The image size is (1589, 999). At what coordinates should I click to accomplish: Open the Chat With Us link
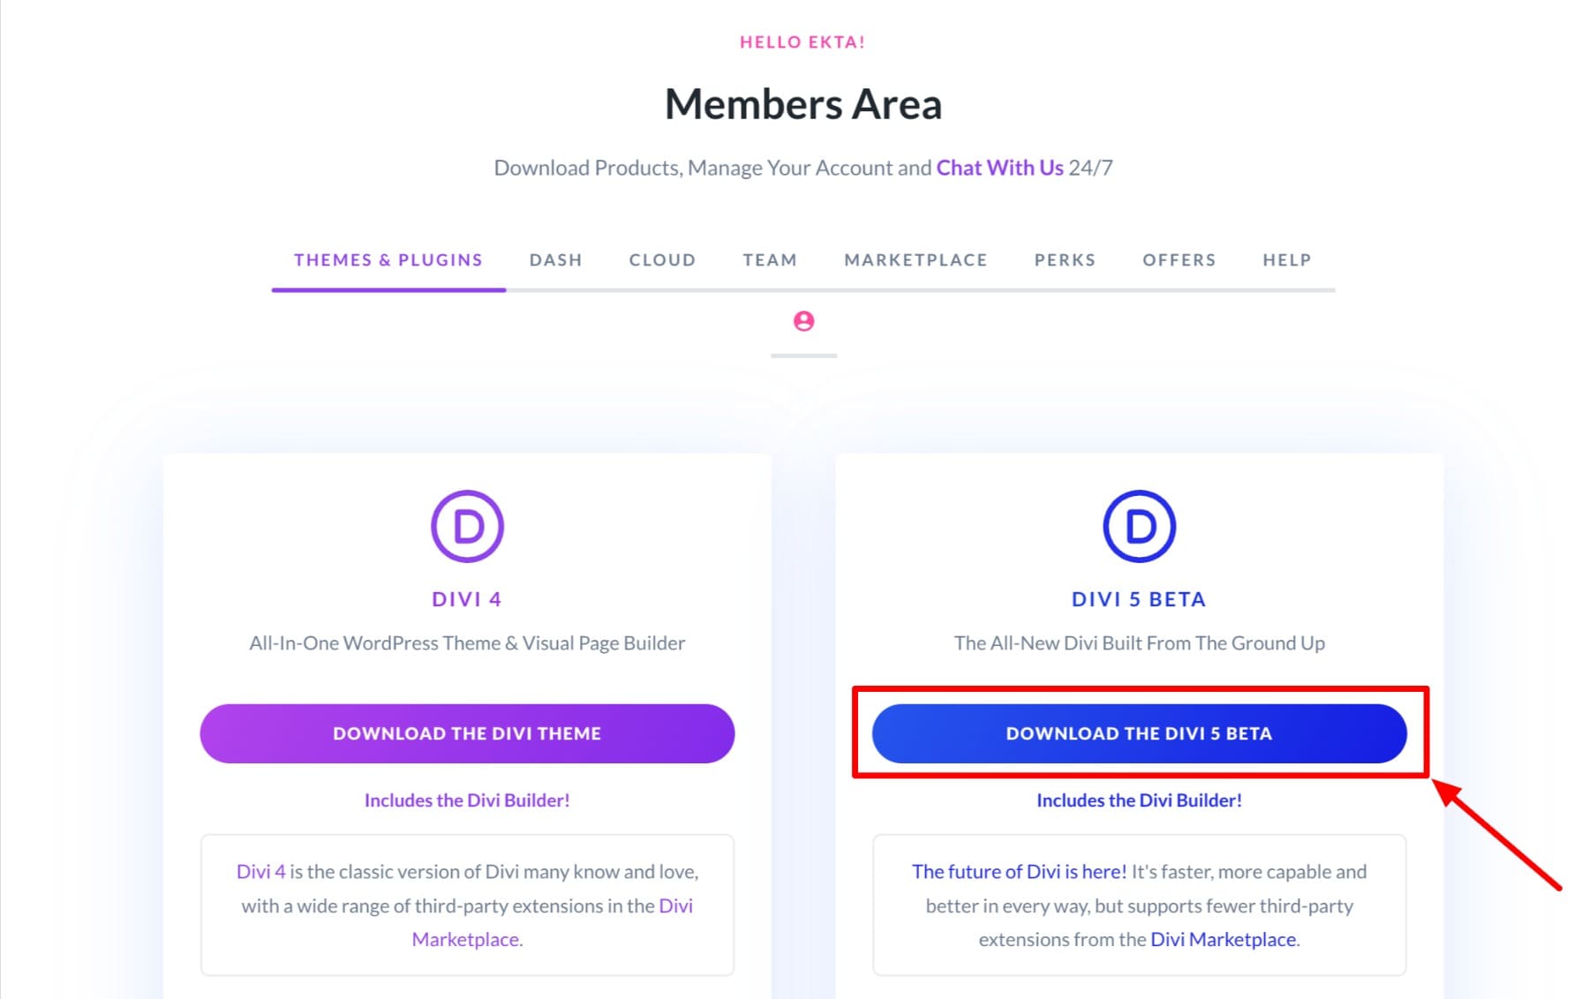point(998,167)
